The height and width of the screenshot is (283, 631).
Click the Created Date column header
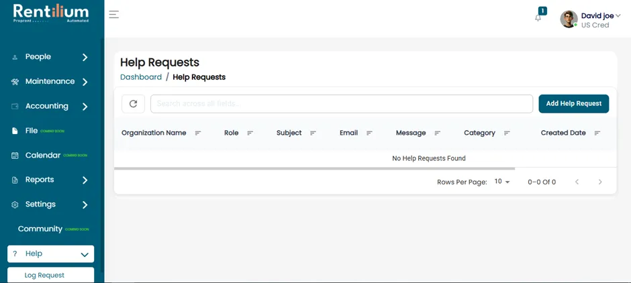tap(563, 133)
